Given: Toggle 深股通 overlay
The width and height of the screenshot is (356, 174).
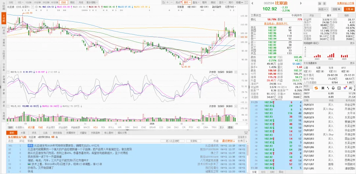Looking at the screenshot, I should point(181,7).
